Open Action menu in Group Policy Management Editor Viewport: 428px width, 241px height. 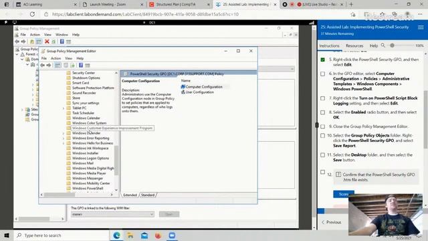(56, 58)
